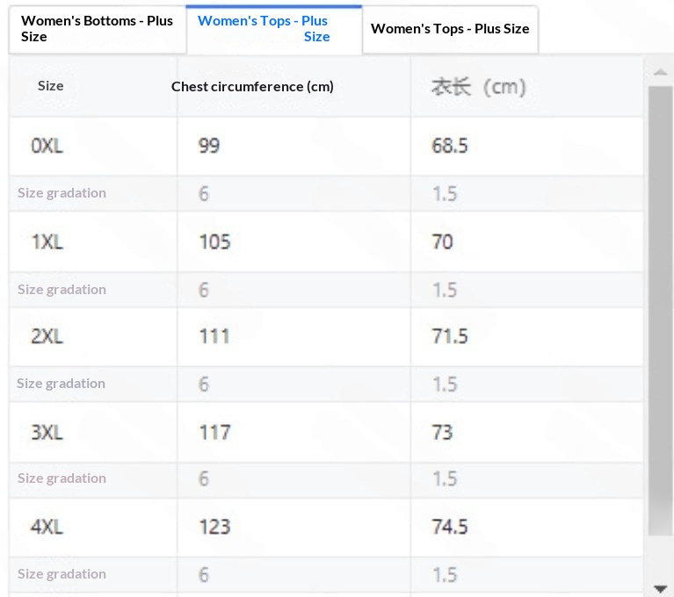Click the Size column header
The width and height of the screenshot is (674, 597).
(x=51, y=86)
